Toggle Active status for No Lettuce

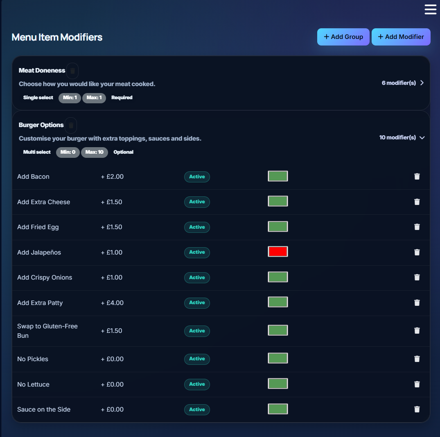coord(197,384)
